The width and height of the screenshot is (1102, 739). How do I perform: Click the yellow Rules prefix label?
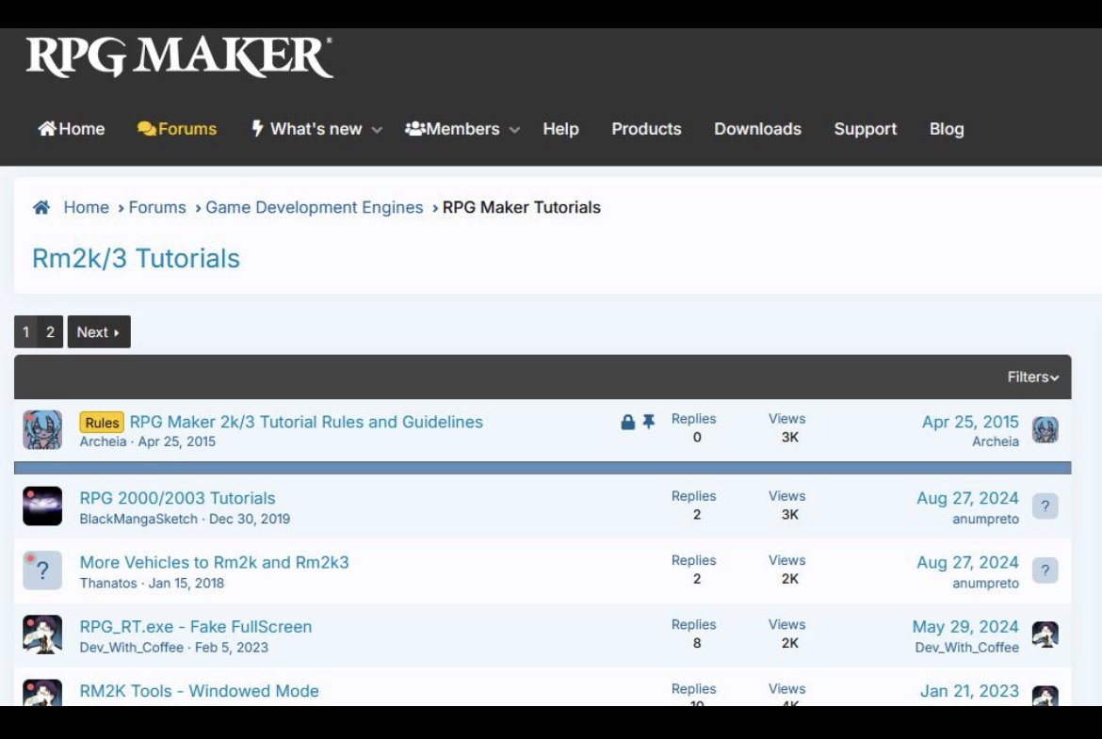click(102, 422)
